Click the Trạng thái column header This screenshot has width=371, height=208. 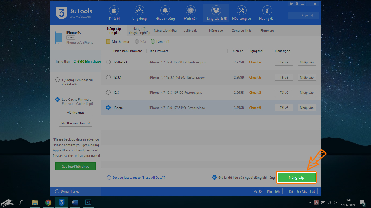pos(256,51)
